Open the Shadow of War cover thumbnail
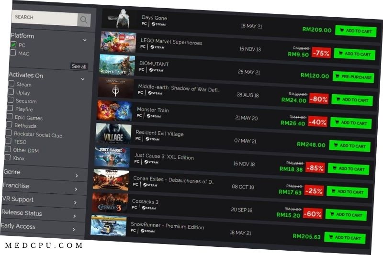This screenshot has width=383, height=255. tap(116, 88)
